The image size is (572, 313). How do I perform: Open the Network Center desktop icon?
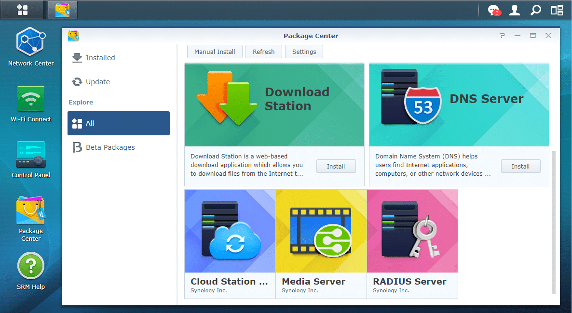point(31,47)
